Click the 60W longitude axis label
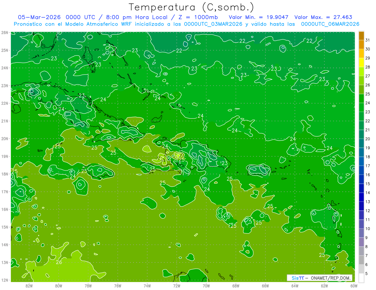 (354, 286)
